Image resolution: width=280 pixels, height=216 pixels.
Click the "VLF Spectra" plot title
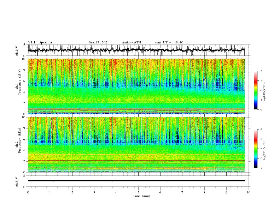40,42
